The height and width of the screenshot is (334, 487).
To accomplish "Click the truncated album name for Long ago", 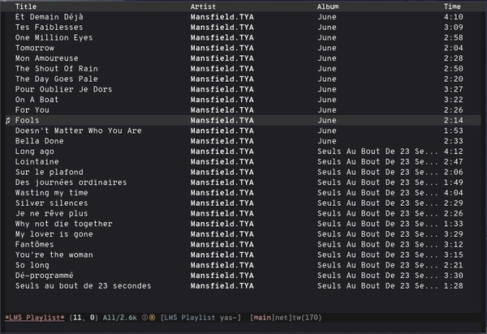I will [377, 152].
